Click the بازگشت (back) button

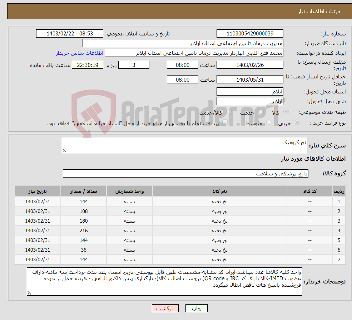coord(165,308)
